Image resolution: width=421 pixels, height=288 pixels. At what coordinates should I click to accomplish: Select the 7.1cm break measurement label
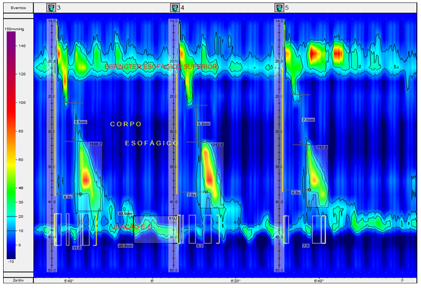click(x=308, y=120)
